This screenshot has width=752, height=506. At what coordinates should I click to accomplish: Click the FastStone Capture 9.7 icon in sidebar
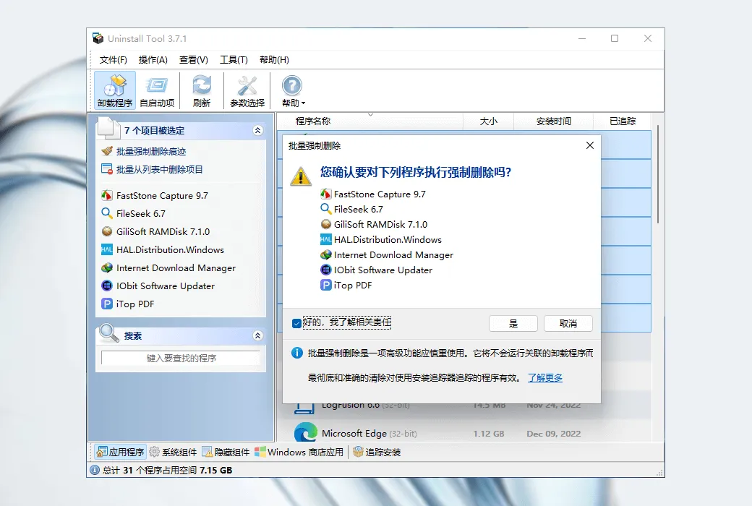(106, 196)
